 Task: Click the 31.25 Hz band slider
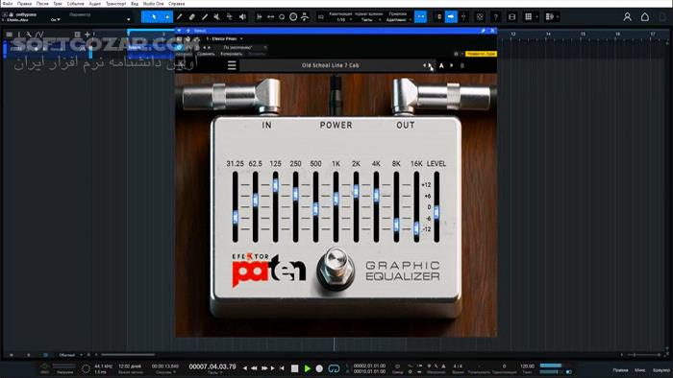click(236, 207)
